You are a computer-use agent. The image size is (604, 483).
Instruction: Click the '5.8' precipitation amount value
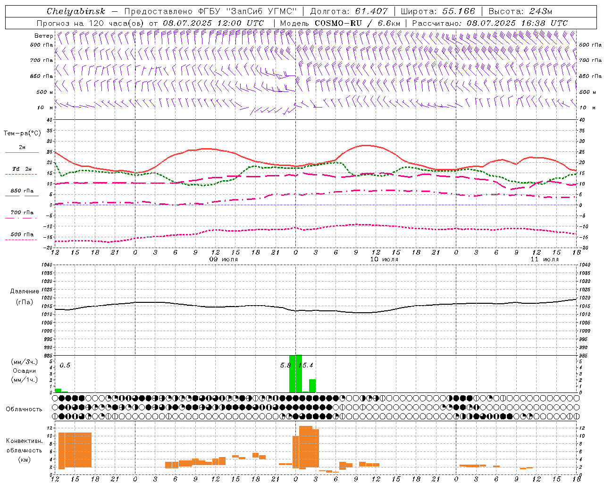[285, 366]
